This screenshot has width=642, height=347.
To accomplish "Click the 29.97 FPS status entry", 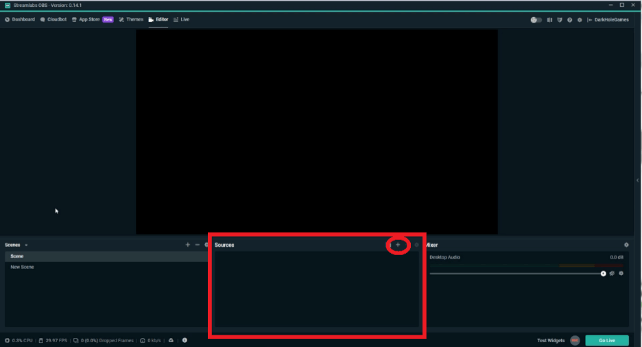I will point(53,340).
